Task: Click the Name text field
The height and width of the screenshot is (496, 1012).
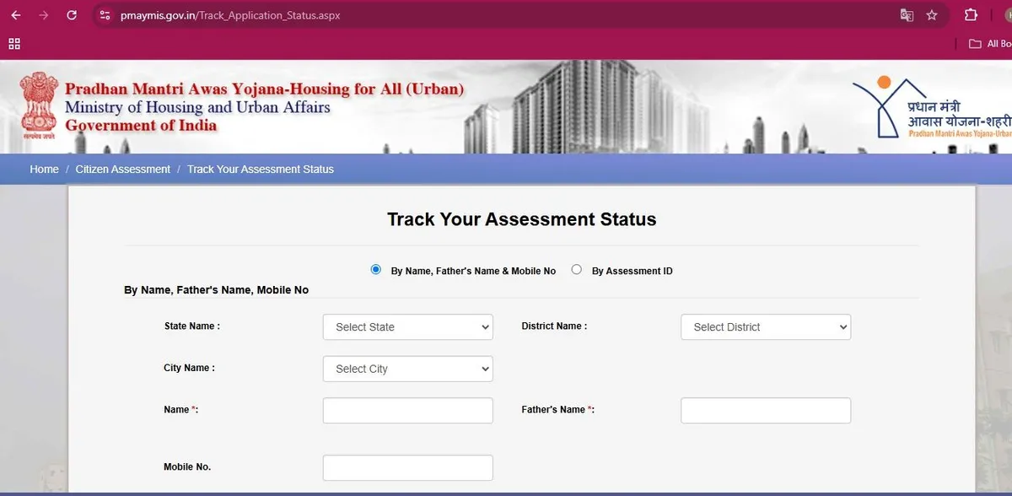Action: [x=407, y=411]
